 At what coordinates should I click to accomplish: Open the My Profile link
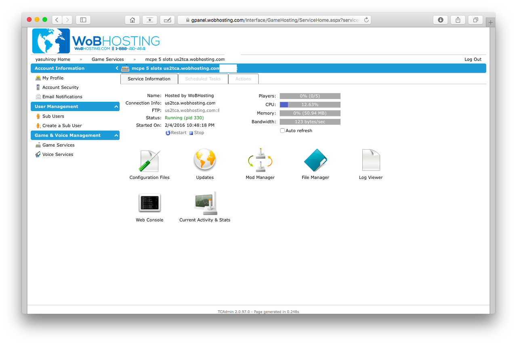click(x=53, y=78)
